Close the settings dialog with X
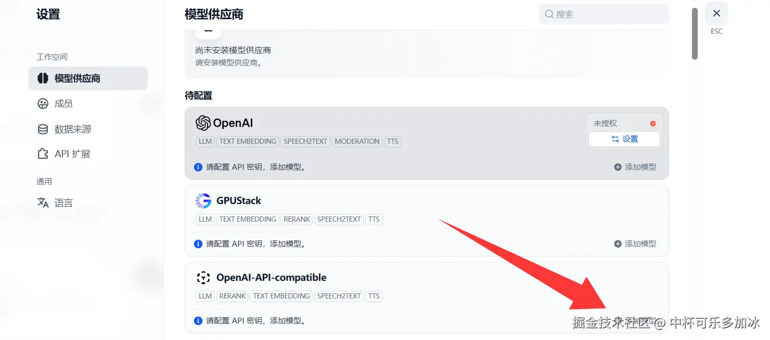 click(x=716, y=13)
